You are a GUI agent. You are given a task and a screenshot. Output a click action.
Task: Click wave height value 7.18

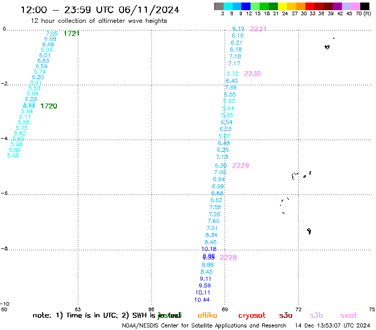(235, 56)
